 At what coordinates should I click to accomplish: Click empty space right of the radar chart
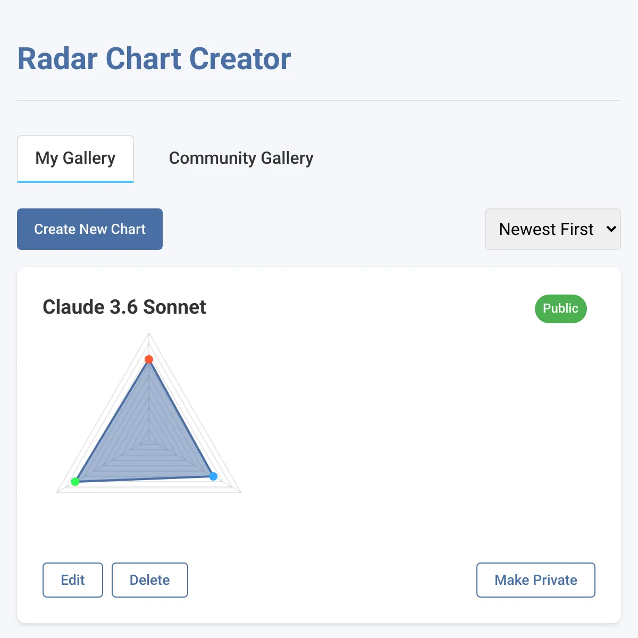coord(399,425)
